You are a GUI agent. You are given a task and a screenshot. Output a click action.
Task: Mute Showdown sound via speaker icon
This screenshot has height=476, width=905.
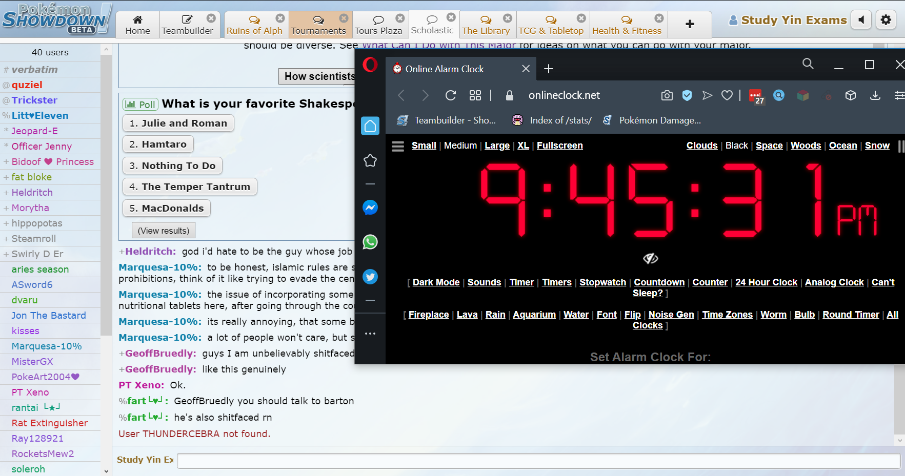coord(861,20)
